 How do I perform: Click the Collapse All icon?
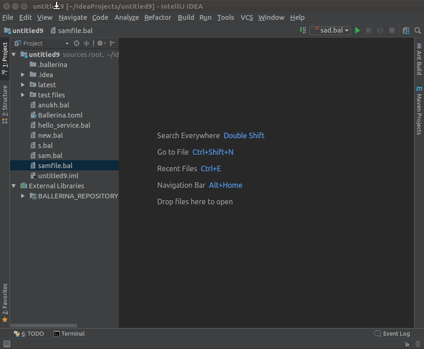click(x=86, y=43)
